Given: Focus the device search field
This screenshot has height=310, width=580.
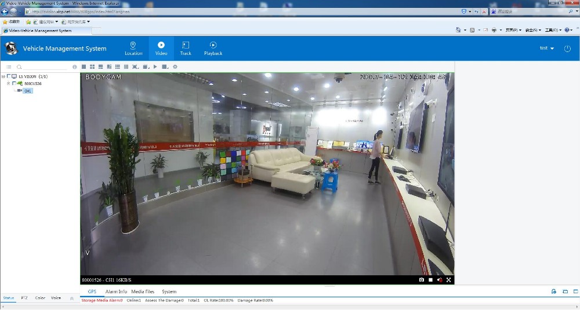Looking at the screenshot, I should (x=45, y=67).
